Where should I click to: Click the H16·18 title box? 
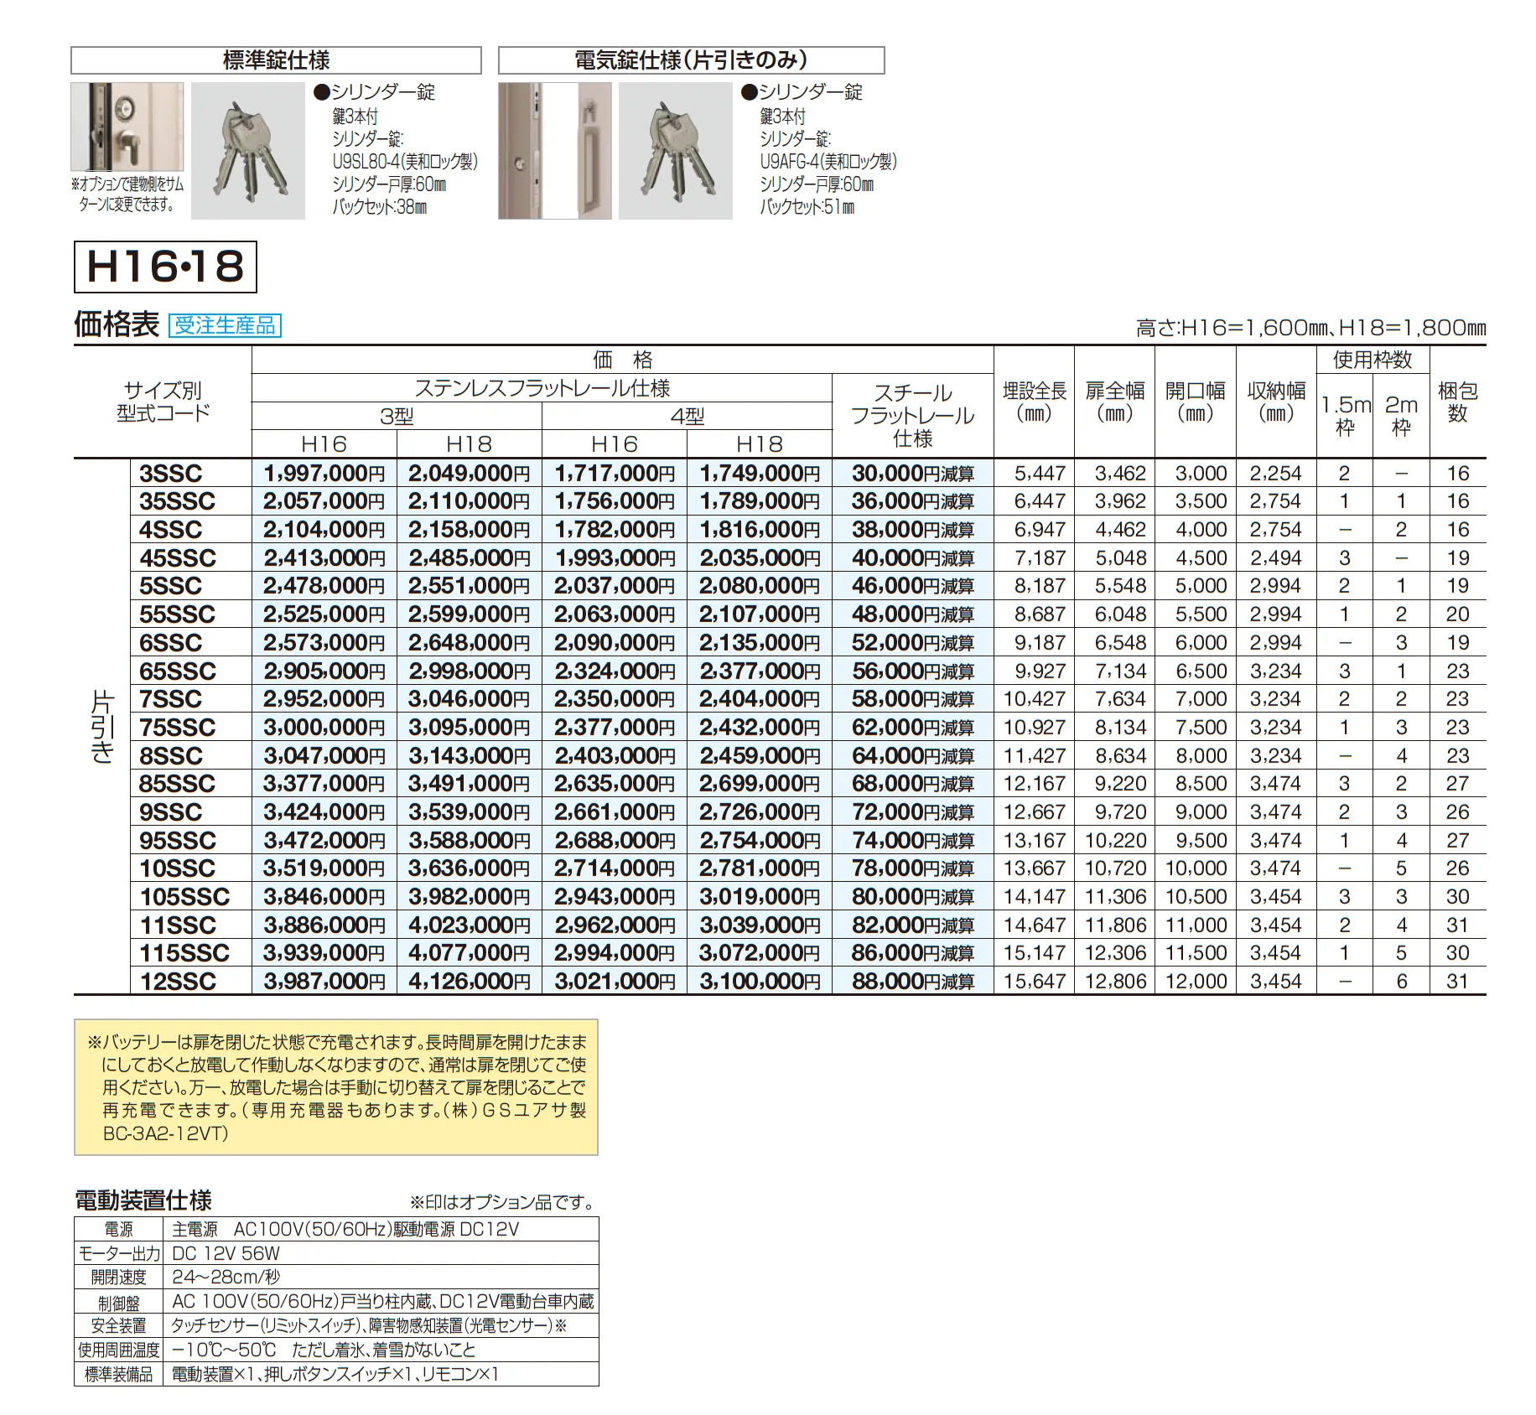tap(165, 267)
